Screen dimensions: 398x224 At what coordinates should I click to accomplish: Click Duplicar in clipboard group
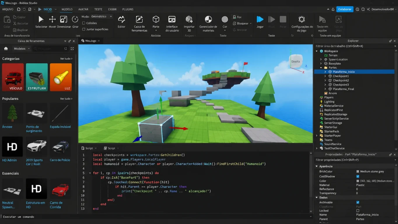20,30
